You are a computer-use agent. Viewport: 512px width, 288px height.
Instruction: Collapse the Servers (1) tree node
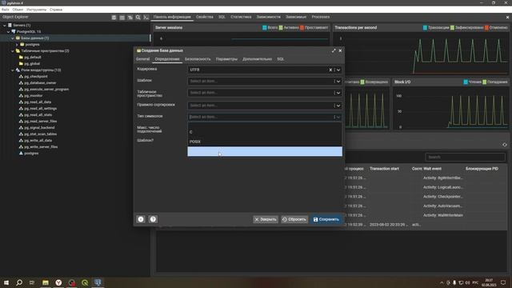click(5, 25)
